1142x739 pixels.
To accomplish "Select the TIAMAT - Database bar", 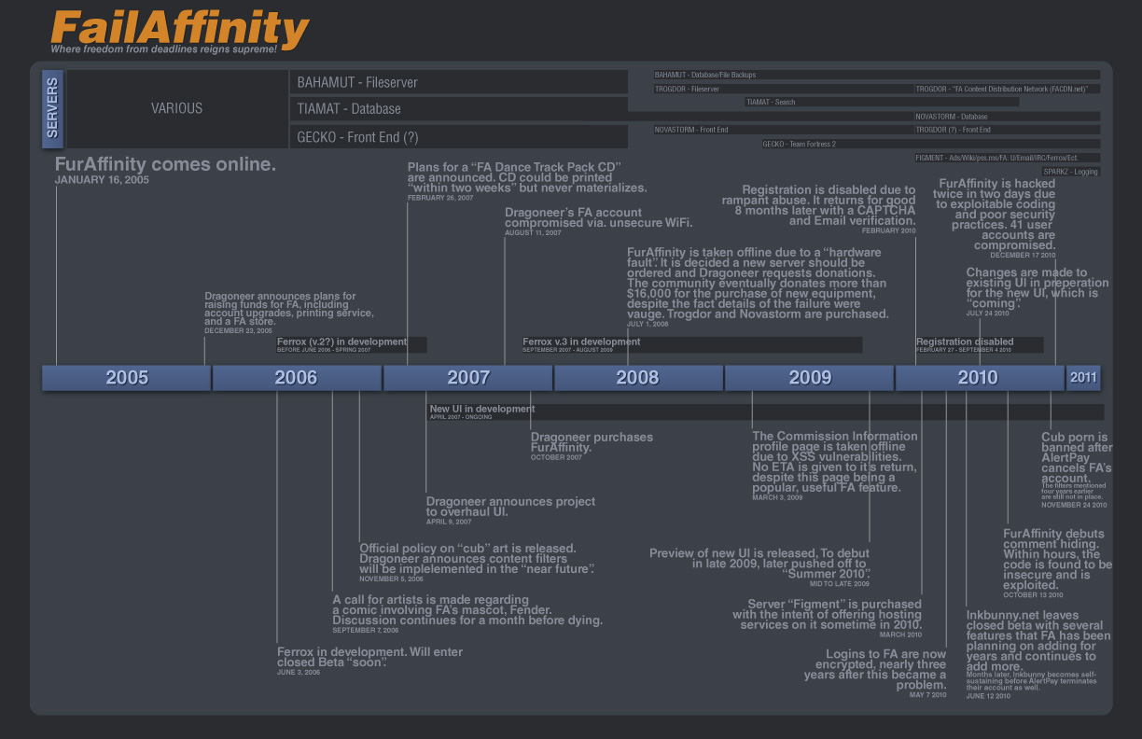I will click(458, 109).
